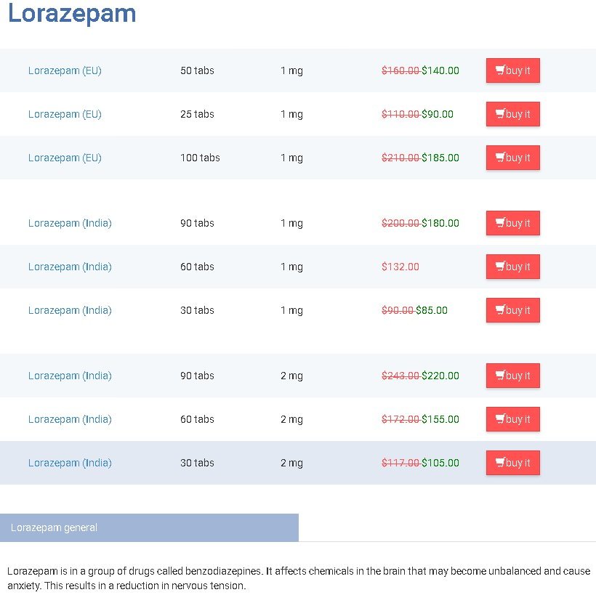Open Lorazepam (India) link in the $132.00 row
The width and height of the screenshot is (596, 603).
point(70,267)
